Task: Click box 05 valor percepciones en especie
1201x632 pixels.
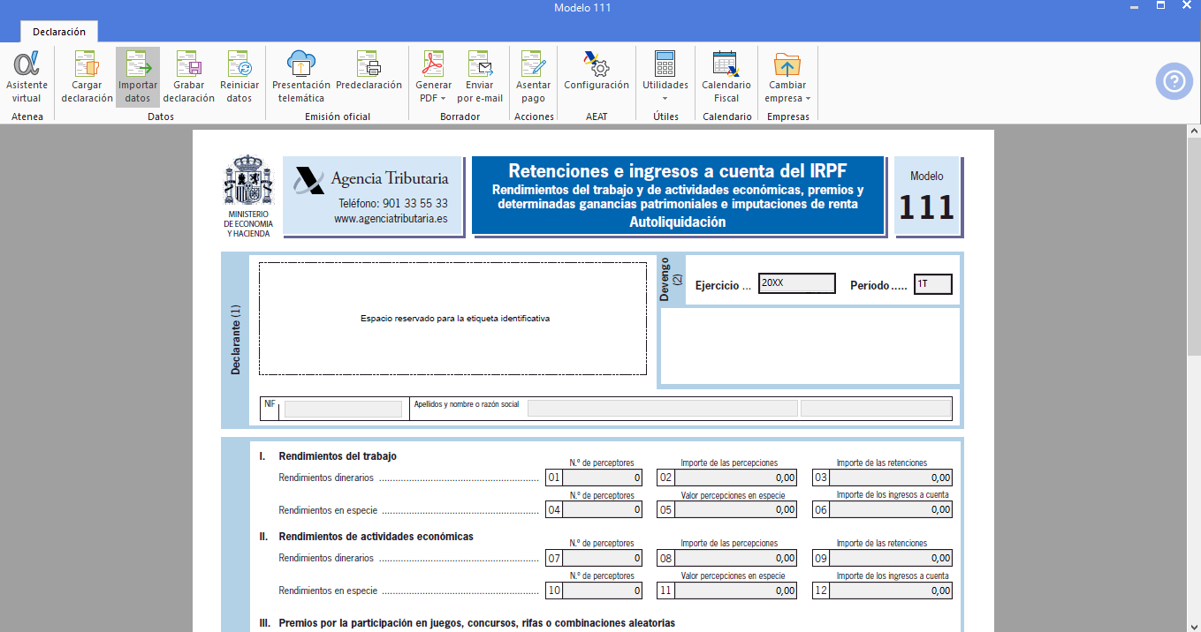Action: [737, 509]
